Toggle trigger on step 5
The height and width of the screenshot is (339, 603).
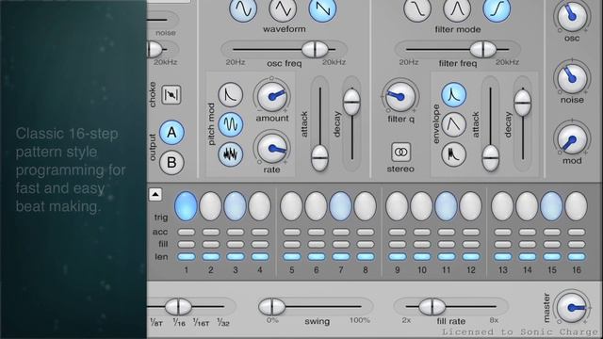[x=291, y=206]
